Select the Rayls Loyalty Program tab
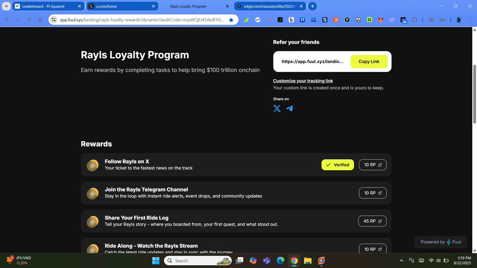This screenshot has width=477, height=268. [x=196, y=6]
